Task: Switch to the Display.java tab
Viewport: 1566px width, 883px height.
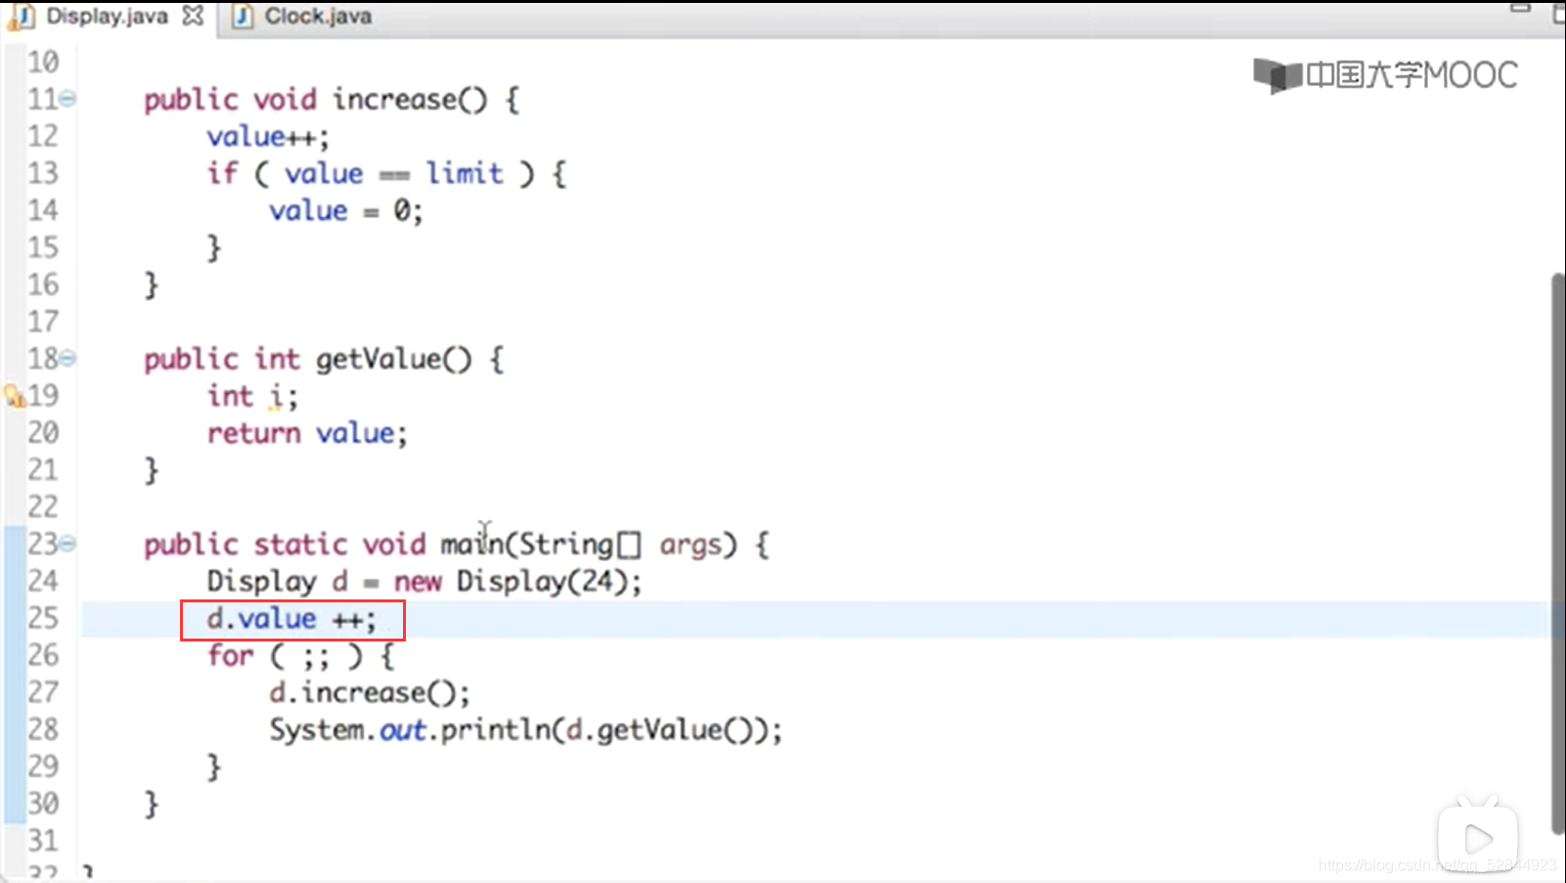Action: point(108,17)
